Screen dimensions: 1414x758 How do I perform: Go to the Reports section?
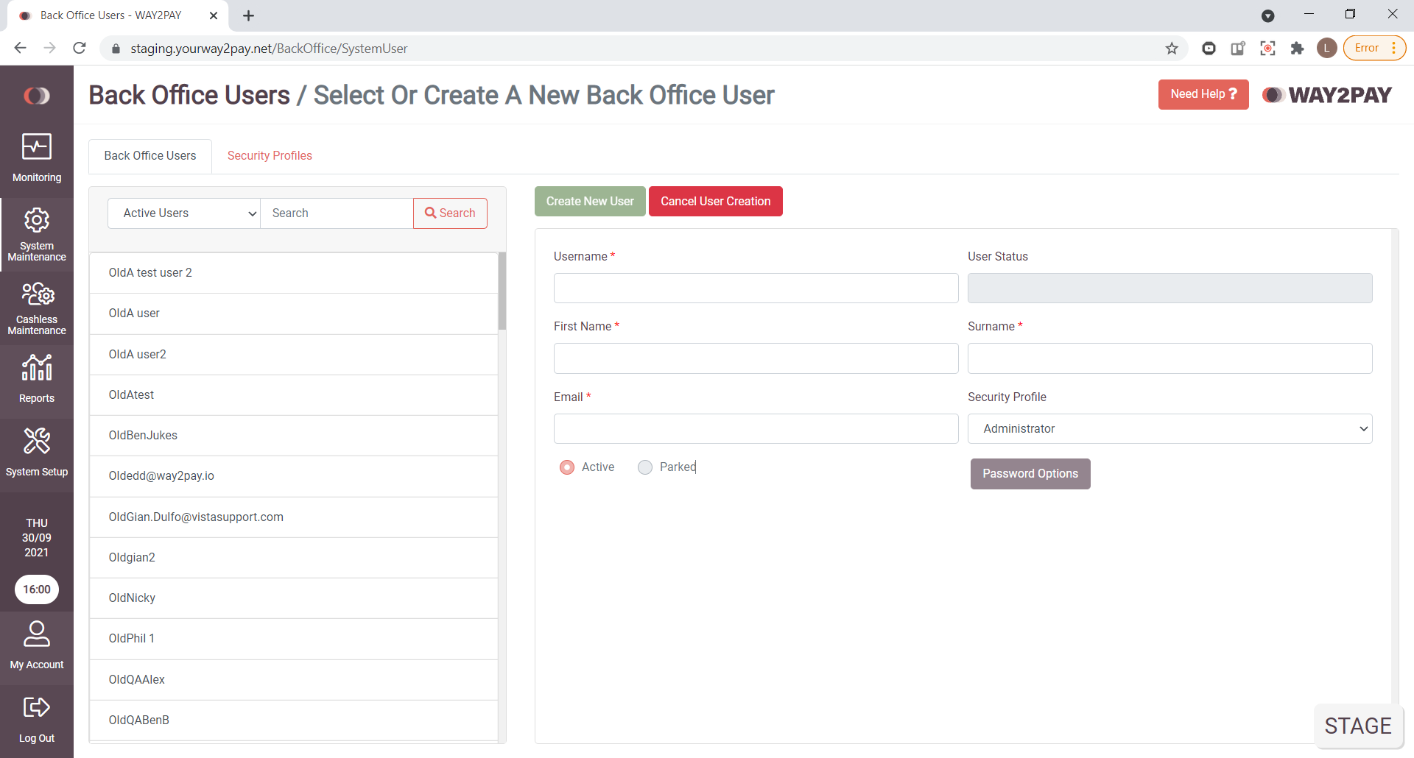pyautogui.click(x=36, y=378)
